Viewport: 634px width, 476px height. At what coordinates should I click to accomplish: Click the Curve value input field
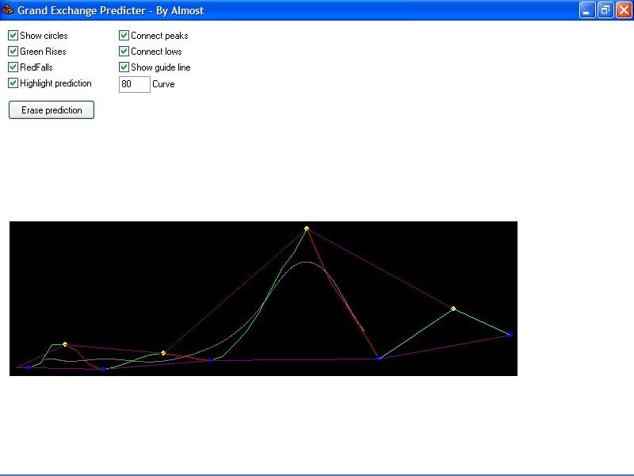coord(134,84)
